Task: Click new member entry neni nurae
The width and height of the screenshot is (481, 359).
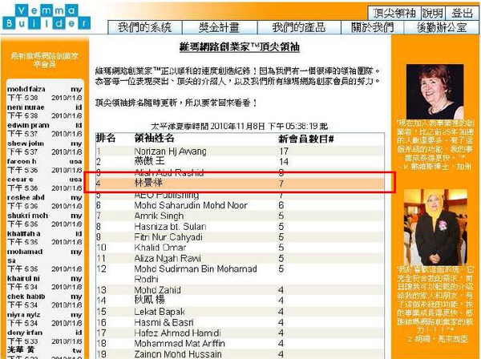Action: point(26,107)
